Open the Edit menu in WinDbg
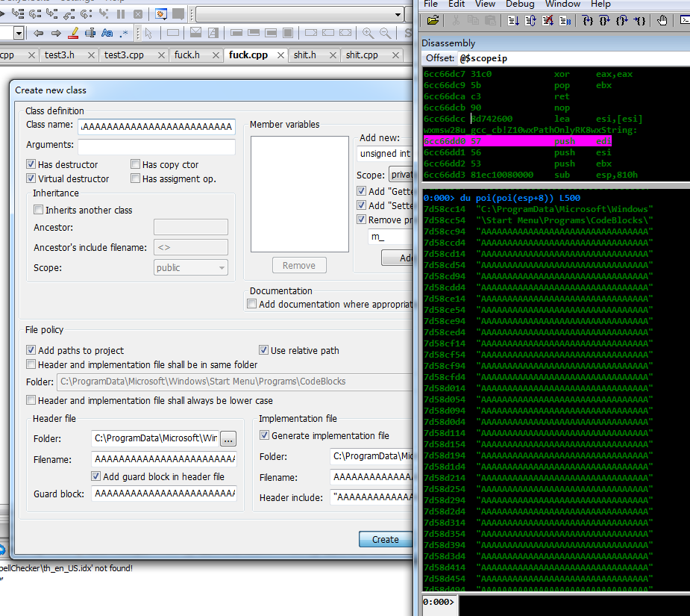 (457, 4)
